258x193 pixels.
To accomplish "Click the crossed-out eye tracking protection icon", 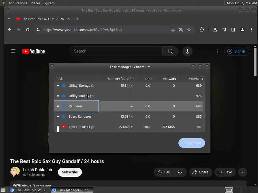I will (181, 30).
